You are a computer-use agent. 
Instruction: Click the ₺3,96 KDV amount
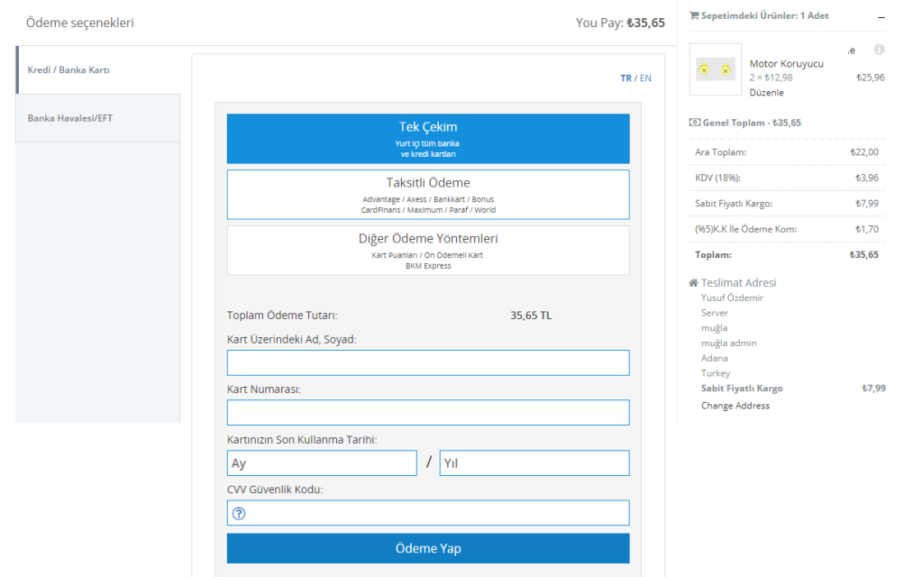[866, 178]
